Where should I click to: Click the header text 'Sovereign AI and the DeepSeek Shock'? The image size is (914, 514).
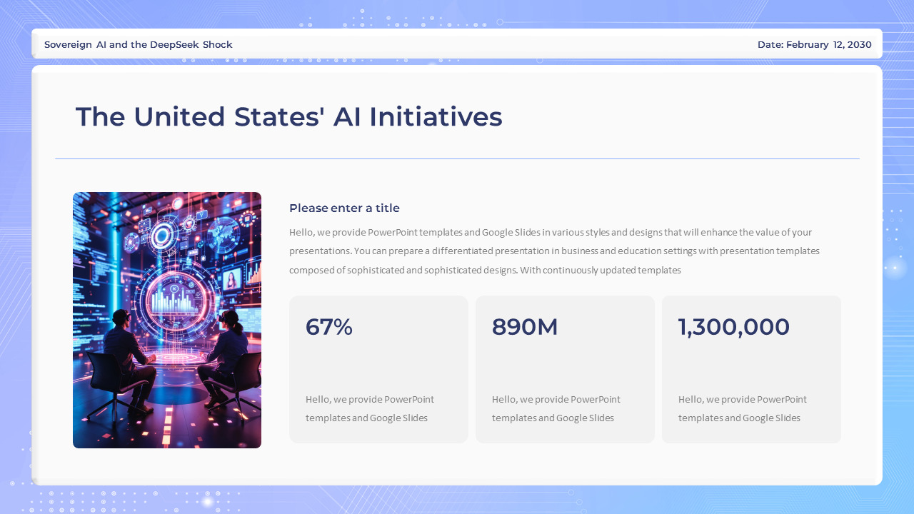tap(138, 44)
